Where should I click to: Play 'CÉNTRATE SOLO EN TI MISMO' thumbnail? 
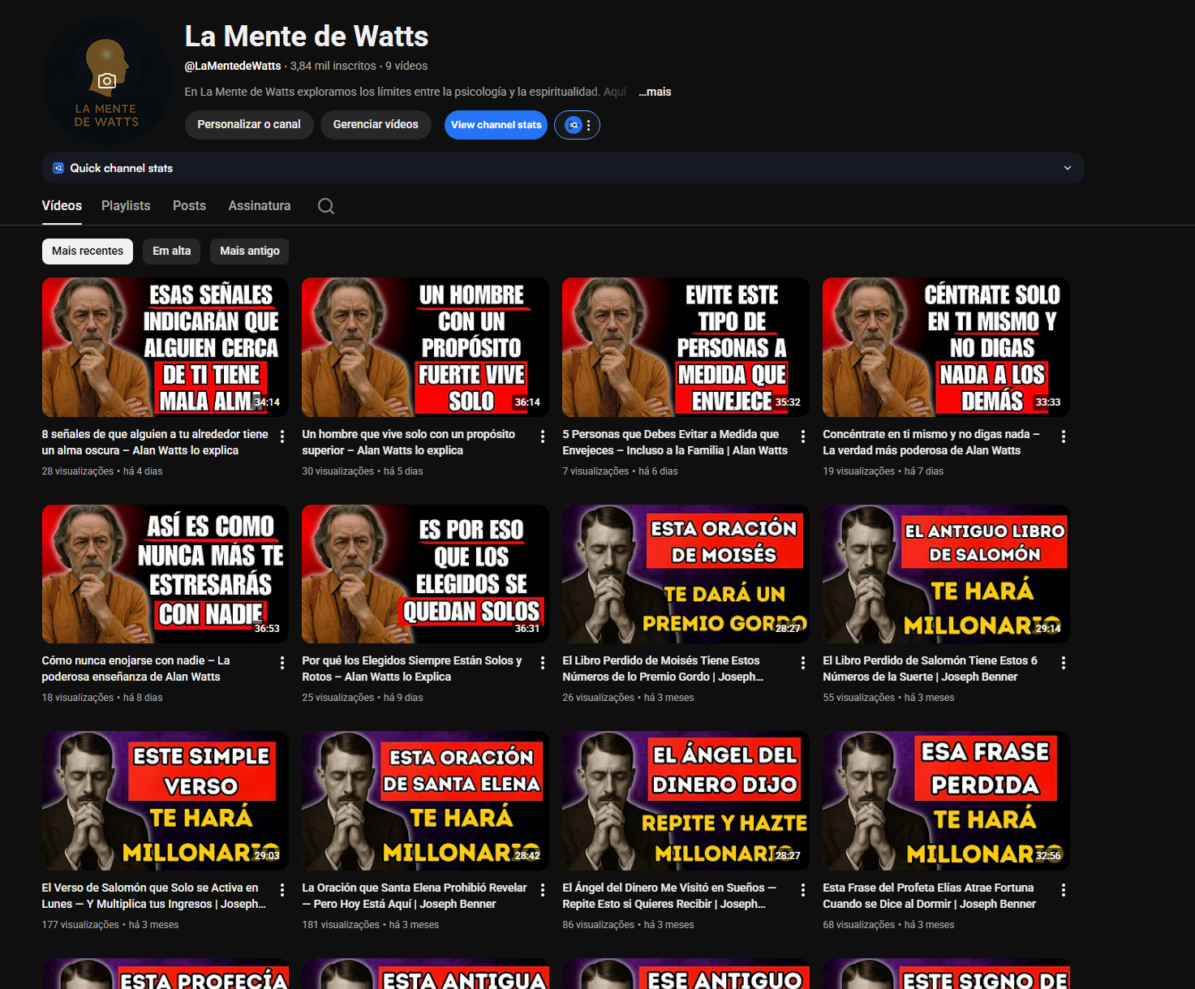click(946, 347)
